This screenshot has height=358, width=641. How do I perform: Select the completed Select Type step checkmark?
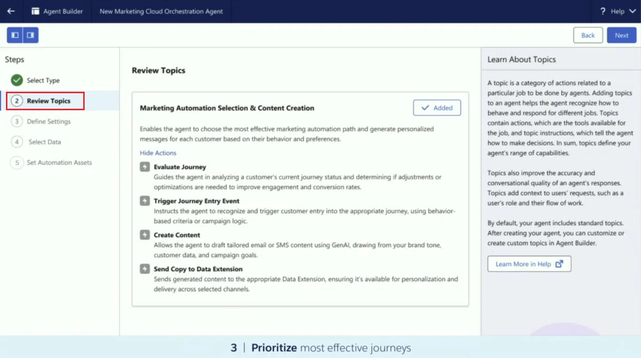17,80
